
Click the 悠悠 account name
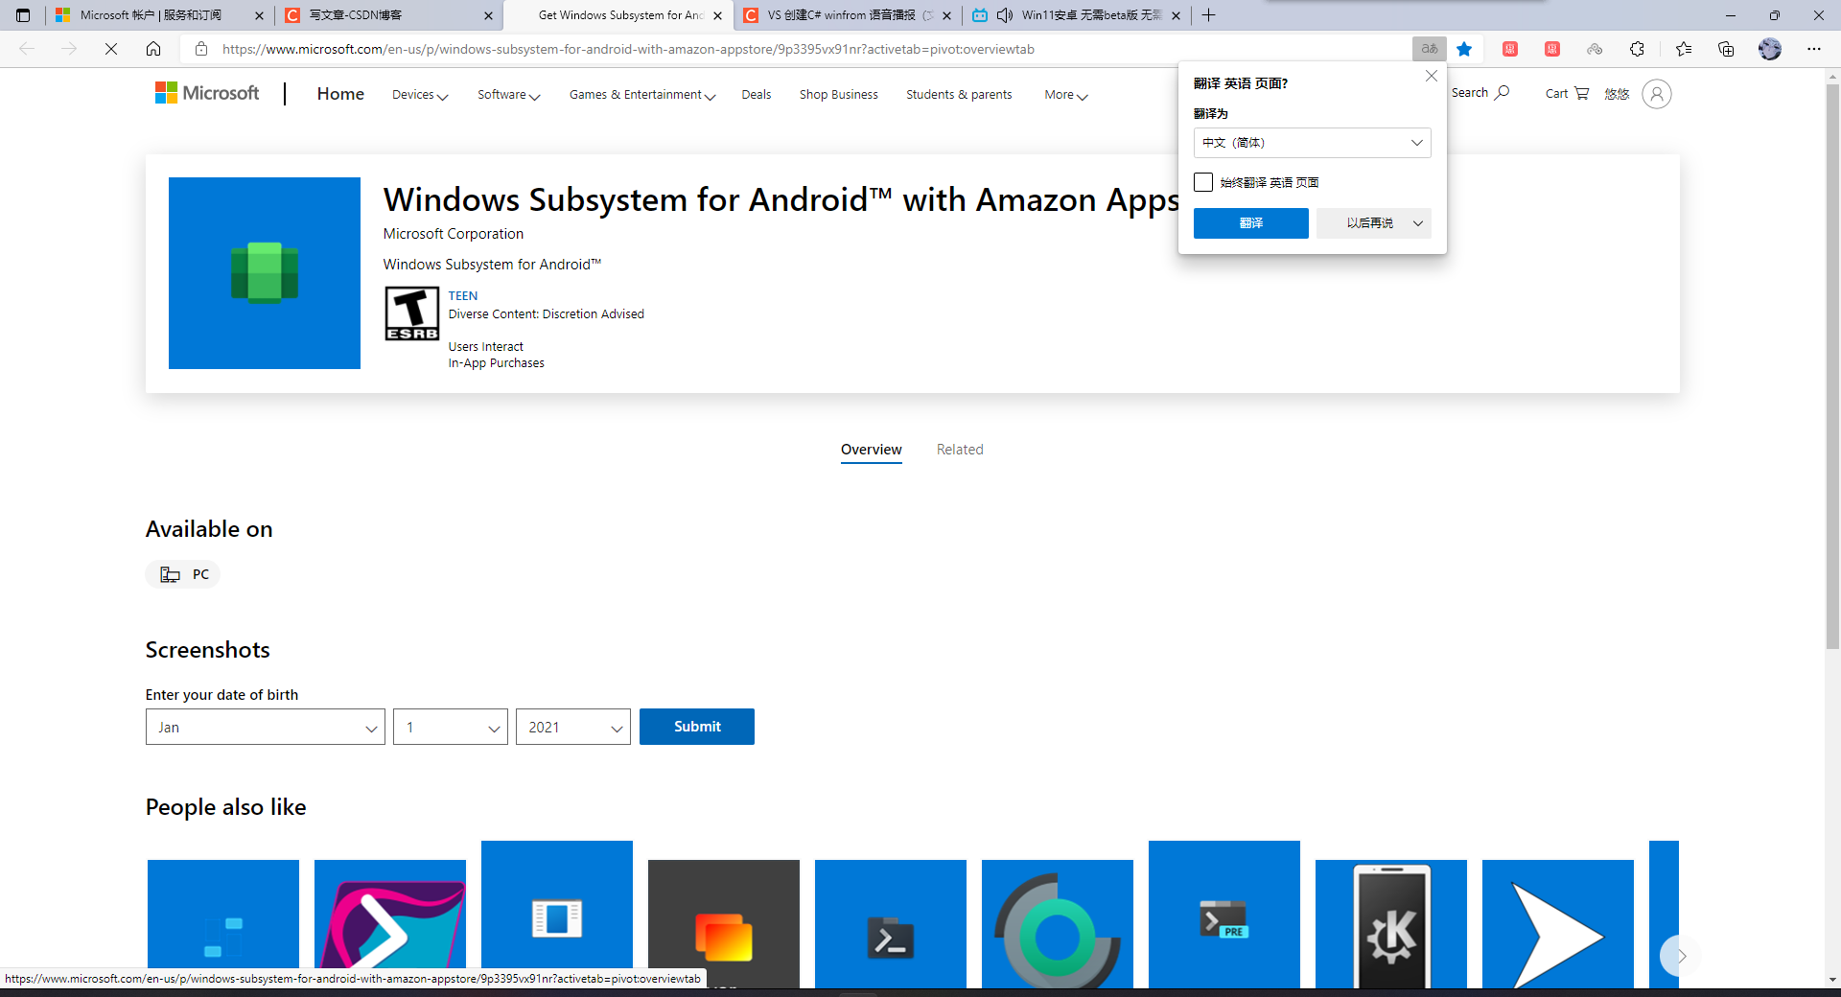pyautogui.click(x=1617, y=94)
